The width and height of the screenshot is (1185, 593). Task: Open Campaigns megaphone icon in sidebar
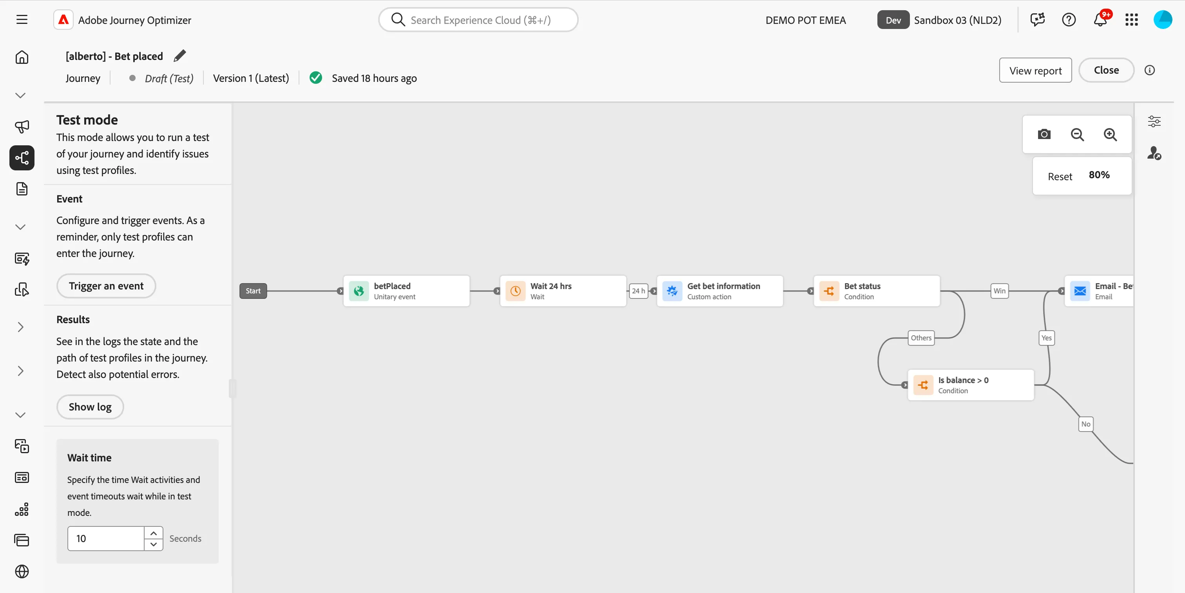point(22,127)
